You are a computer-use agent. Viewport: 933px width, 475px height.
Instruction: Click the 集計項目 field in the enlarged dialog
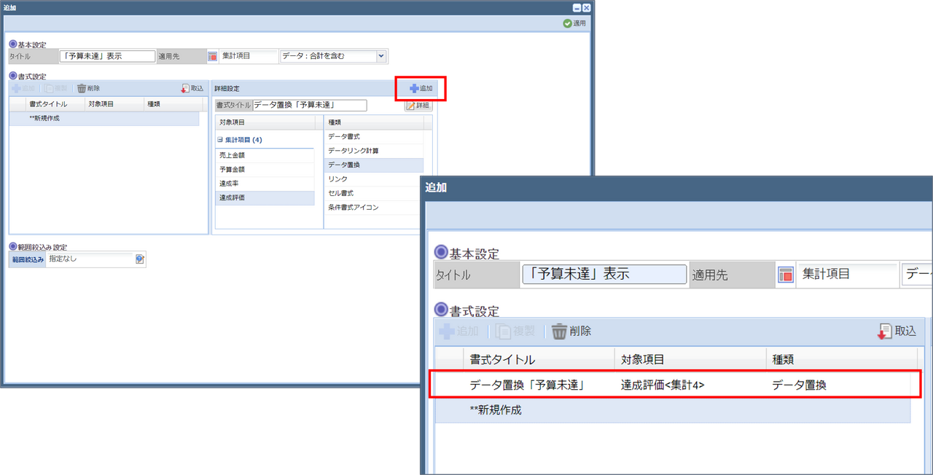[x=848, y=275]
